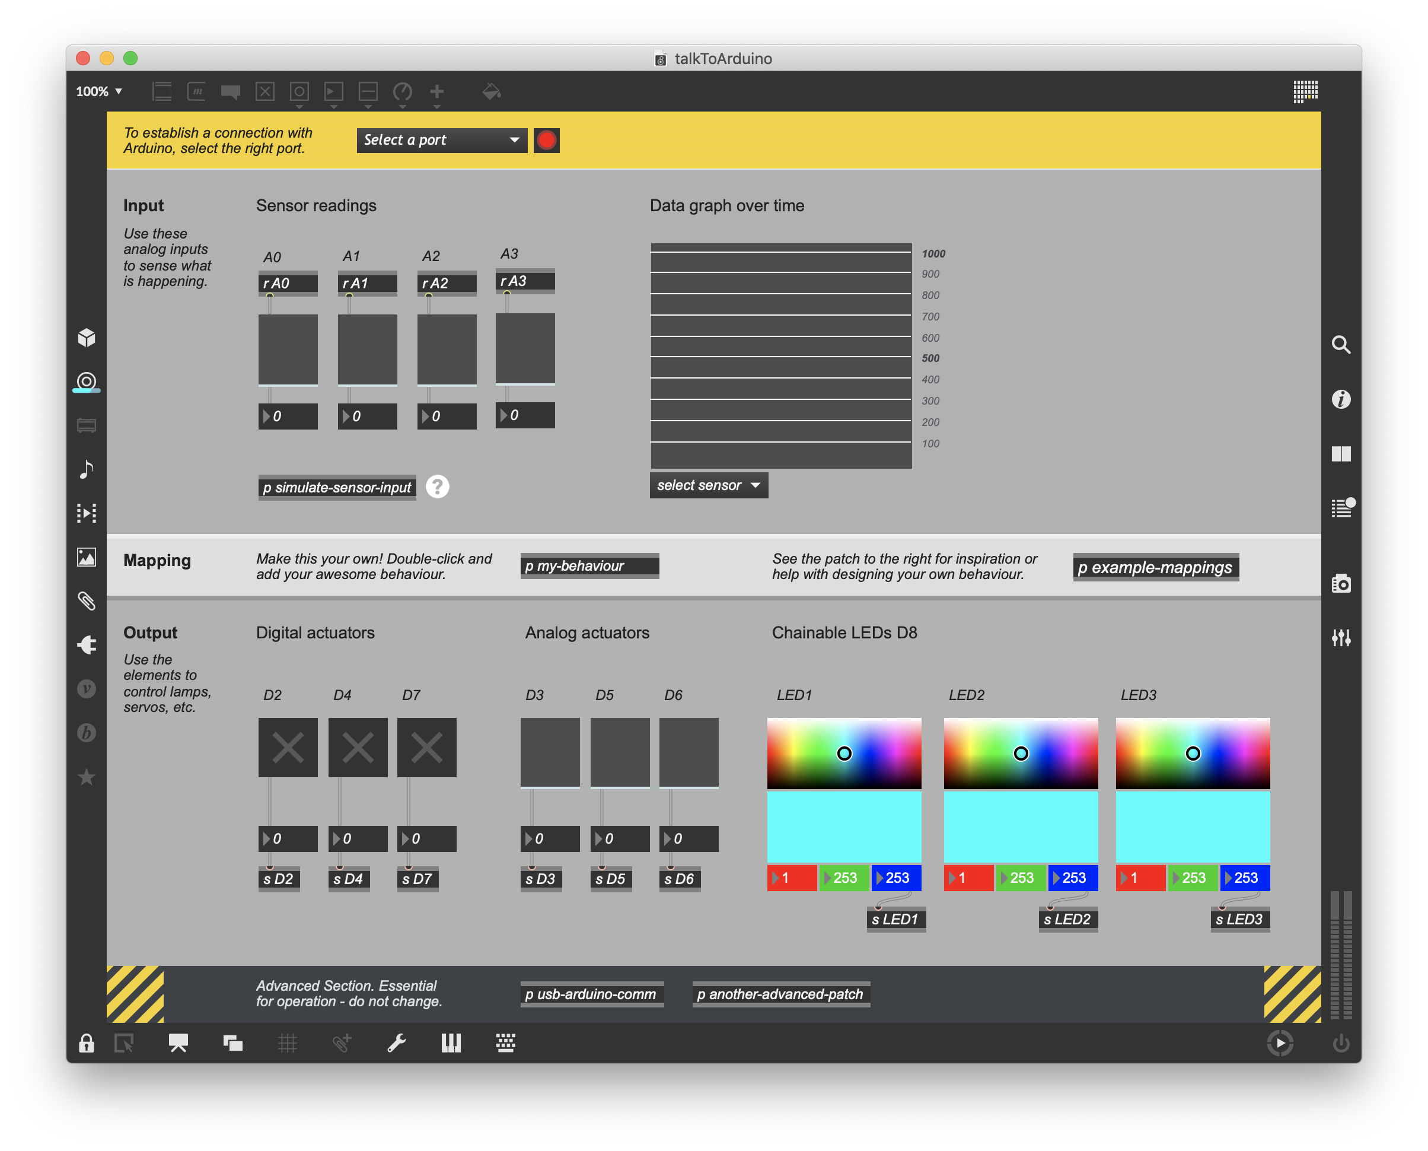The image size is (1428, 1151).
Task: Click inside the LED2 color picker
Action: (x=1021, y=753)
